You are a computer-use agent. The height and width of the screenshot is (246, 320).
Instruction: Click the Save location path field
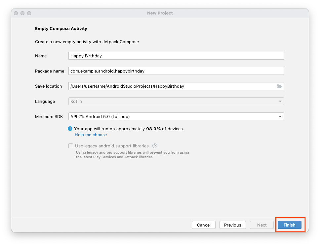tap(172, 86)
